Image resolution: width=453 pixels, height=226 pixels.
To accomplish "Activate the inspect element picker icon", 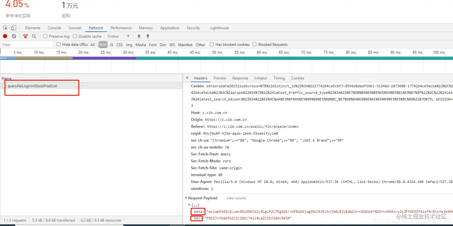I will [5, 28].
